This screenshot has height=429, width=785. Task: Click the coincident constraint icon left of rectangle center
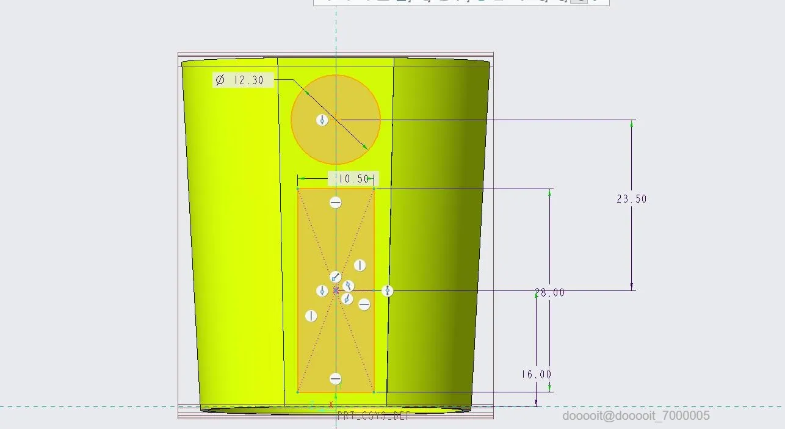point(322,291)
